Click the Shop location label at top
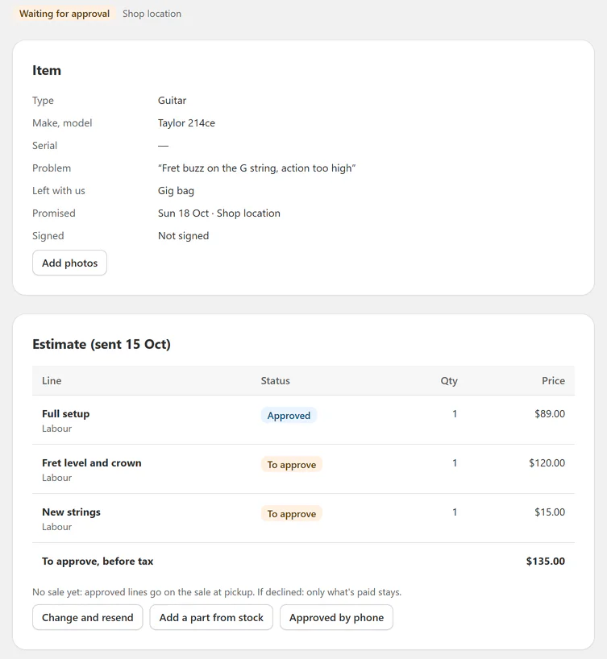The height and width of the screenshot is (659, 607). coord(152,14)
